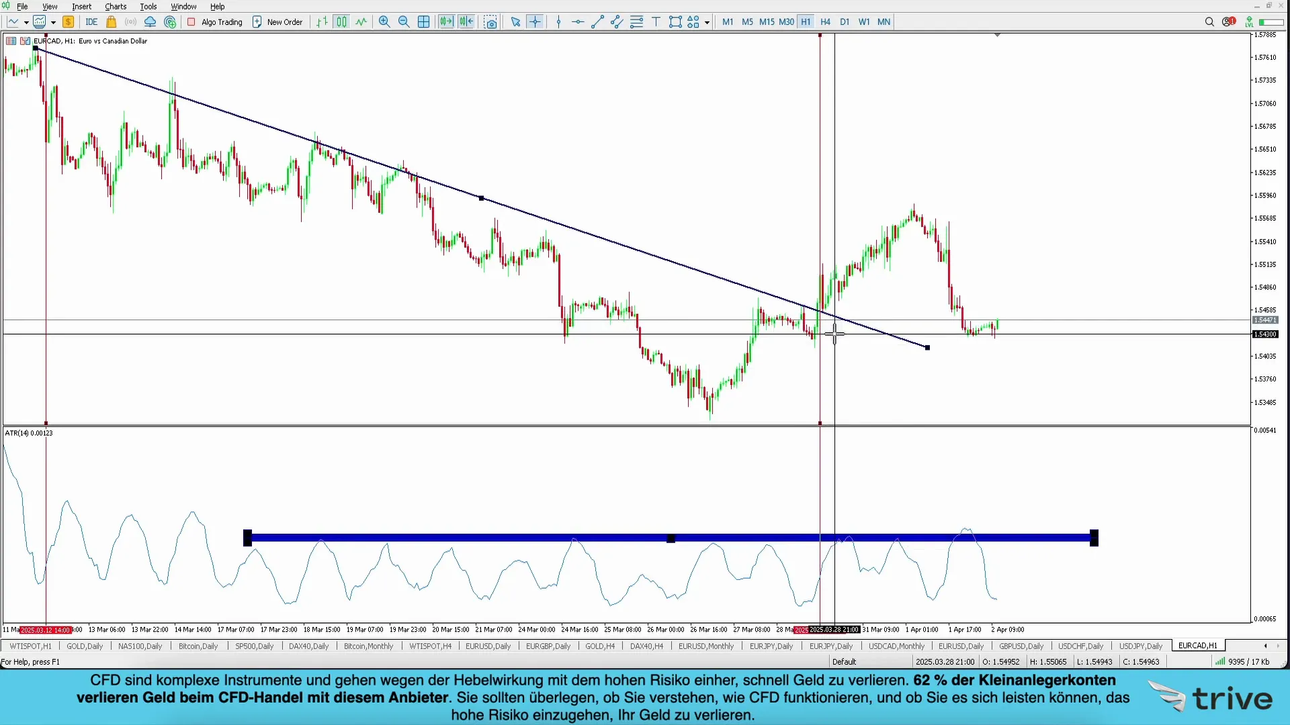The height and width of the screenshot is (725, 1290).
Task: Click the green progress bar in toolbar
Action: click(x=1271, y=22)
